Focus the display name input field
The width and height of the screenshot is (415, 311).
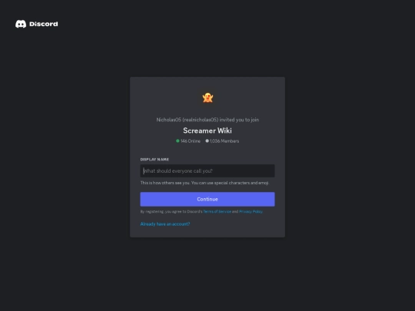pos(207,170)
